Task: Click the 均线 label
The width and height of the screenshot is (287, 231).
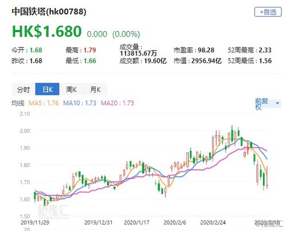Action: click(18, 103)
